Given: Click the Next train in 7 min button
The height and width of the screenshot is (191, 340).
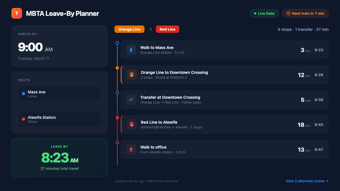Looking at the screenshot, I should coord(305,13).
